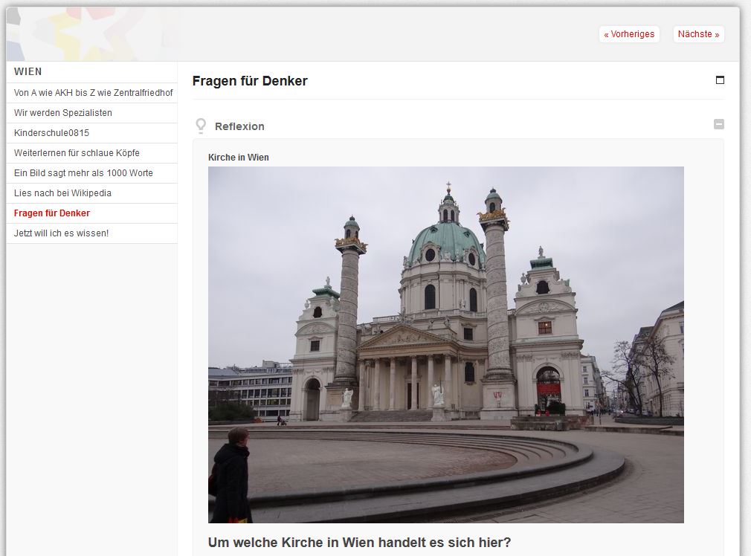This screenshot has height=556, width=751.
Task: Open 'Lies nach bei Wikipedia' page
Action: pos(92,193)
